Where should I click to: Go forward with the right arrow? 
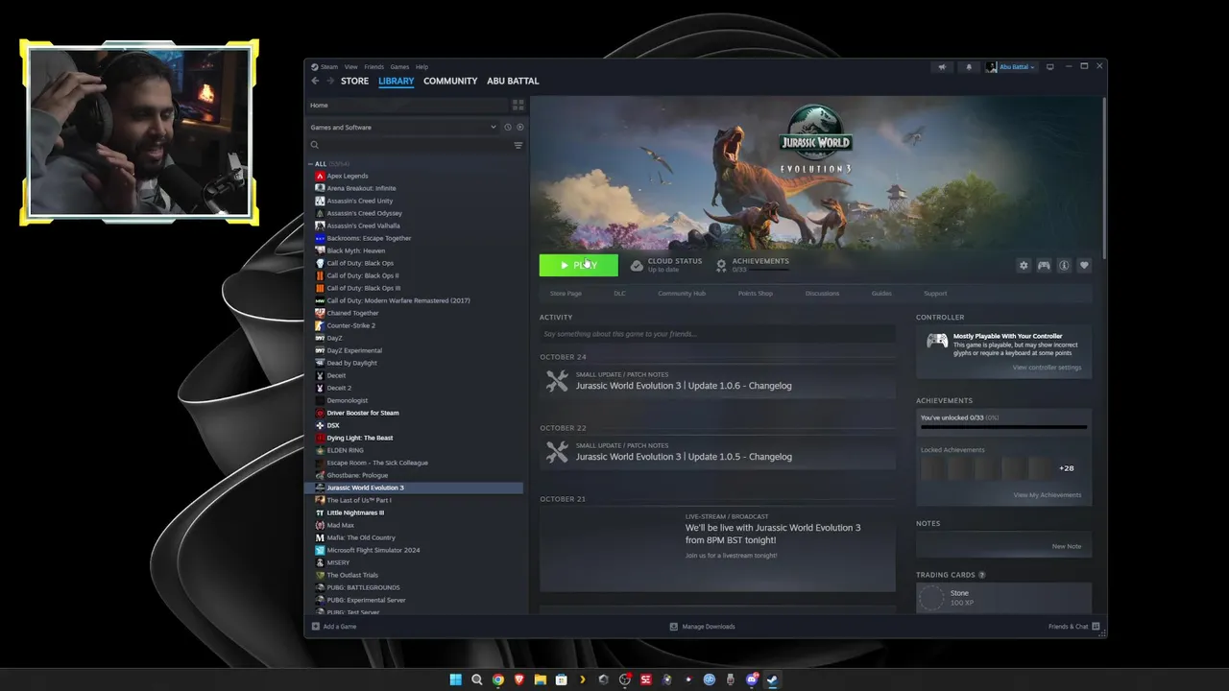(330, 81)
